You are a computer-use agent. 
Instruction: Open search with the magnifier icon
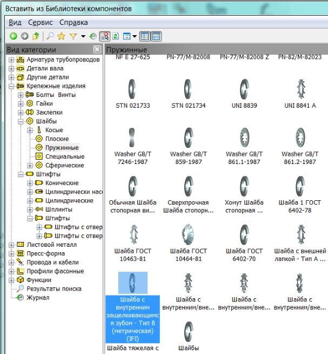coord(50,36)
